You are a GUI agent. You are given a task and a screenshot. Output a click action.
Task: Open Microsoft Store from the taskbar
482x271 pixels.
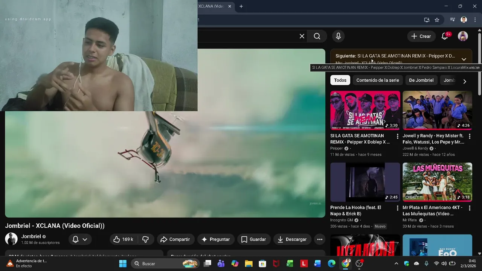[262, 263]
